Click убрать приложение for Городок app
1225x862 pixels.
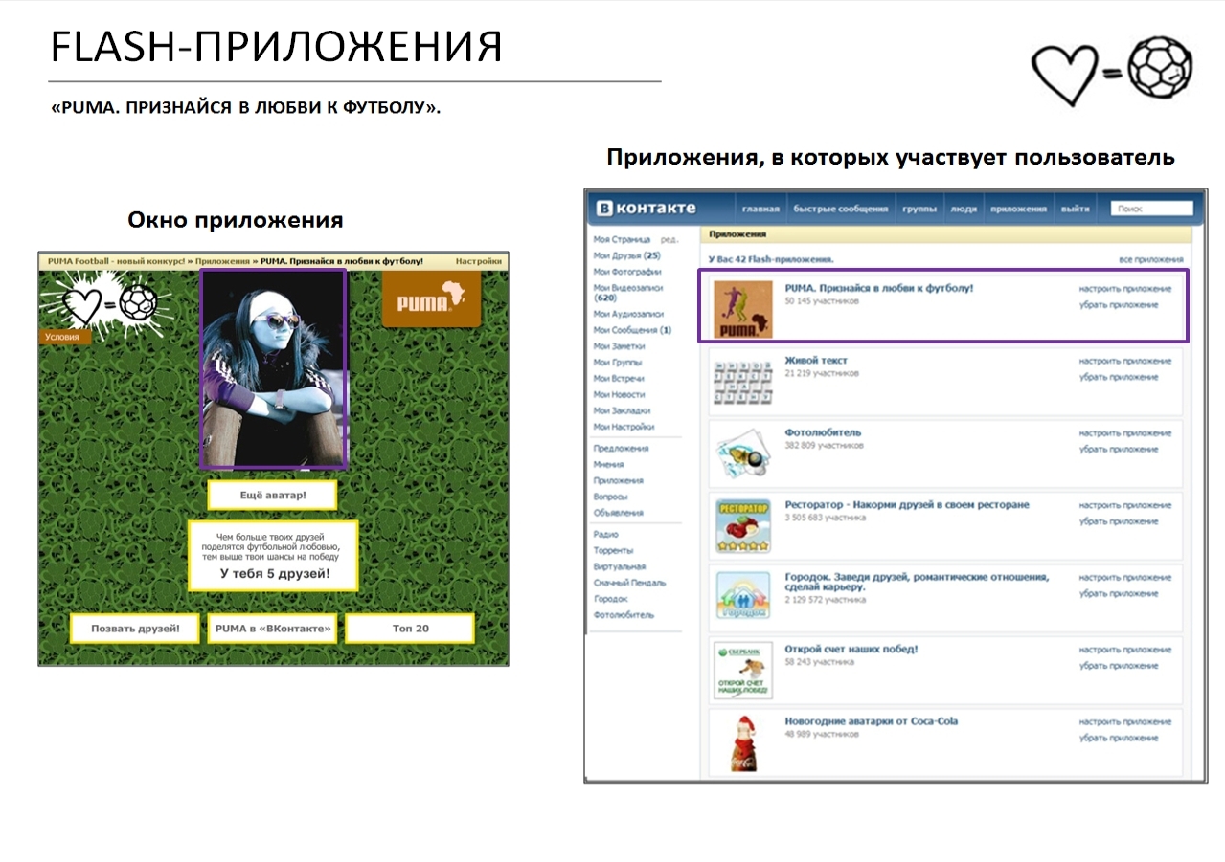point(1118,593)
